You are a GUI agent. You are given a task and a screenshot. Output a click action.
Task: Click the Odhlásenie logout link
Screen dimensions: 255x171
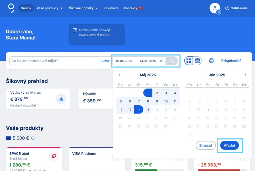click(x=236, y=8)
